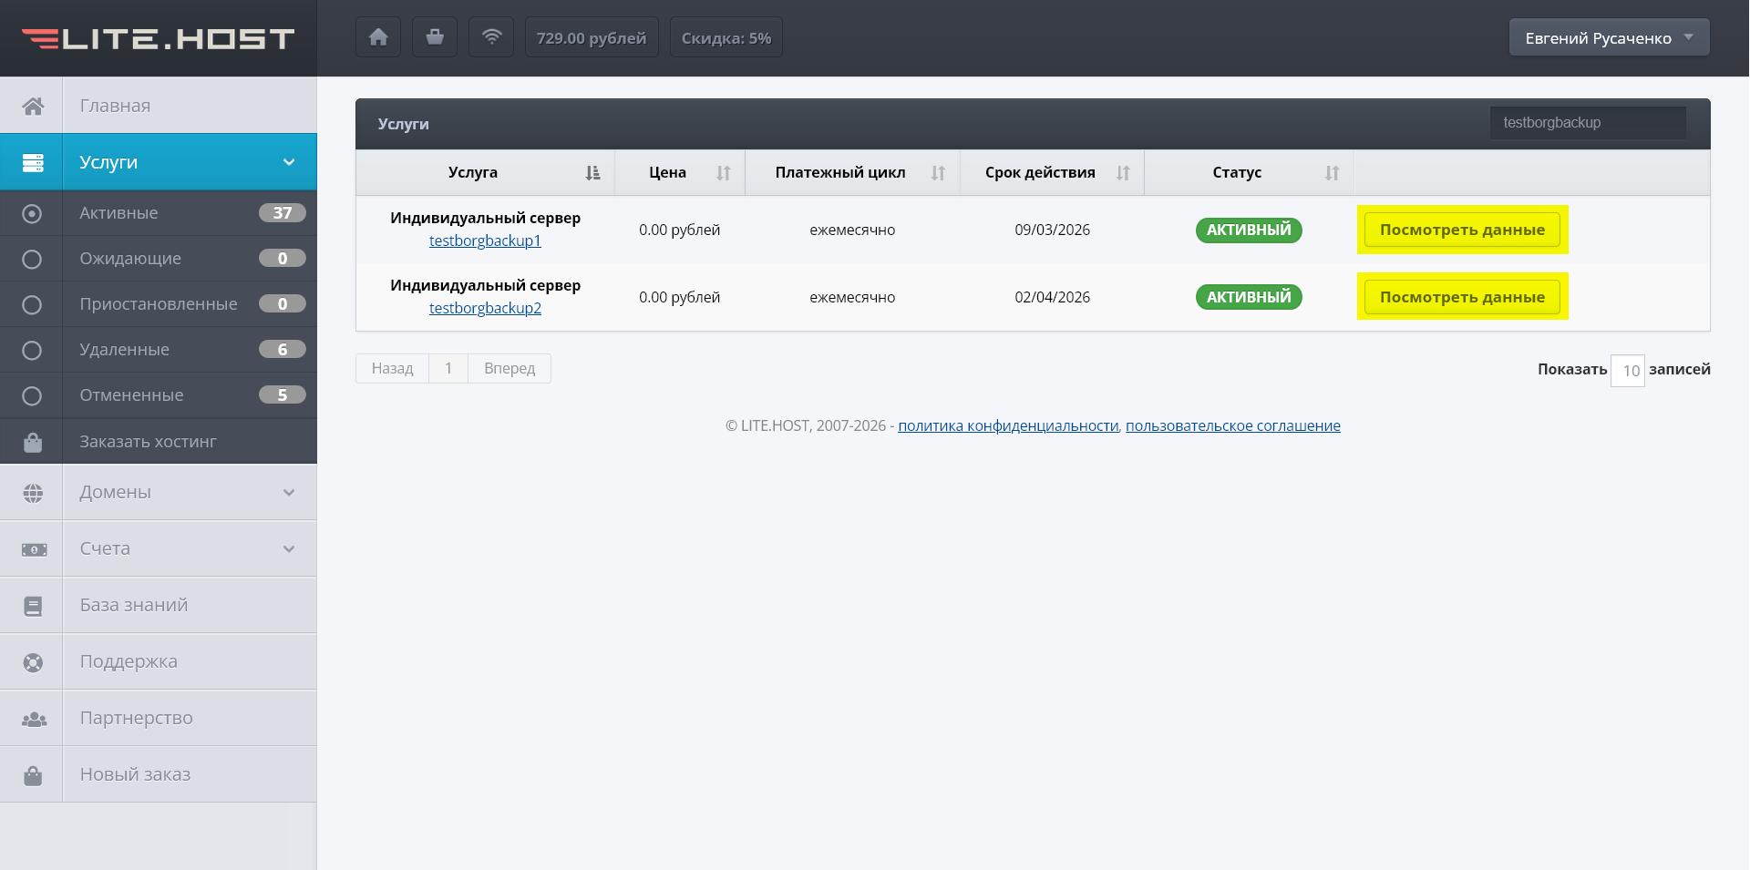This screenshot has height=870, width=1750.
Task: Select Удаленные services filter radio
Action: point(32,350)
